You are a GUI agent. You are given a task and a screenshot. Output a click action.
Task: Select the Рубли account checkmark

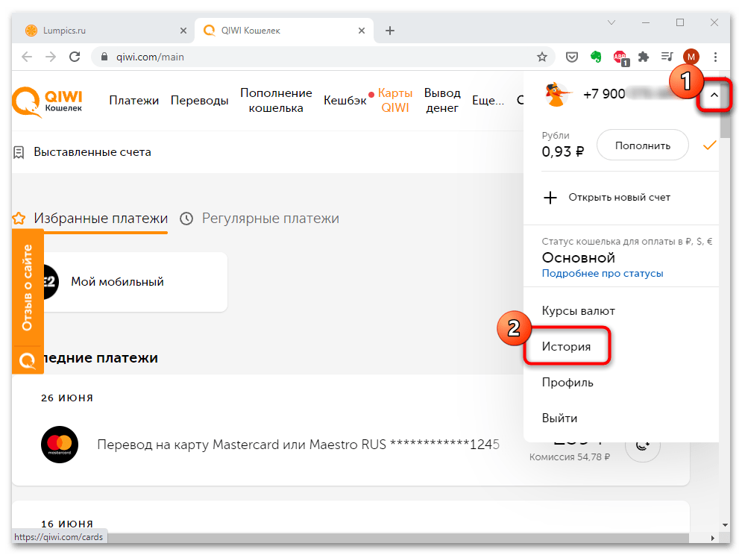pos(708,145)
